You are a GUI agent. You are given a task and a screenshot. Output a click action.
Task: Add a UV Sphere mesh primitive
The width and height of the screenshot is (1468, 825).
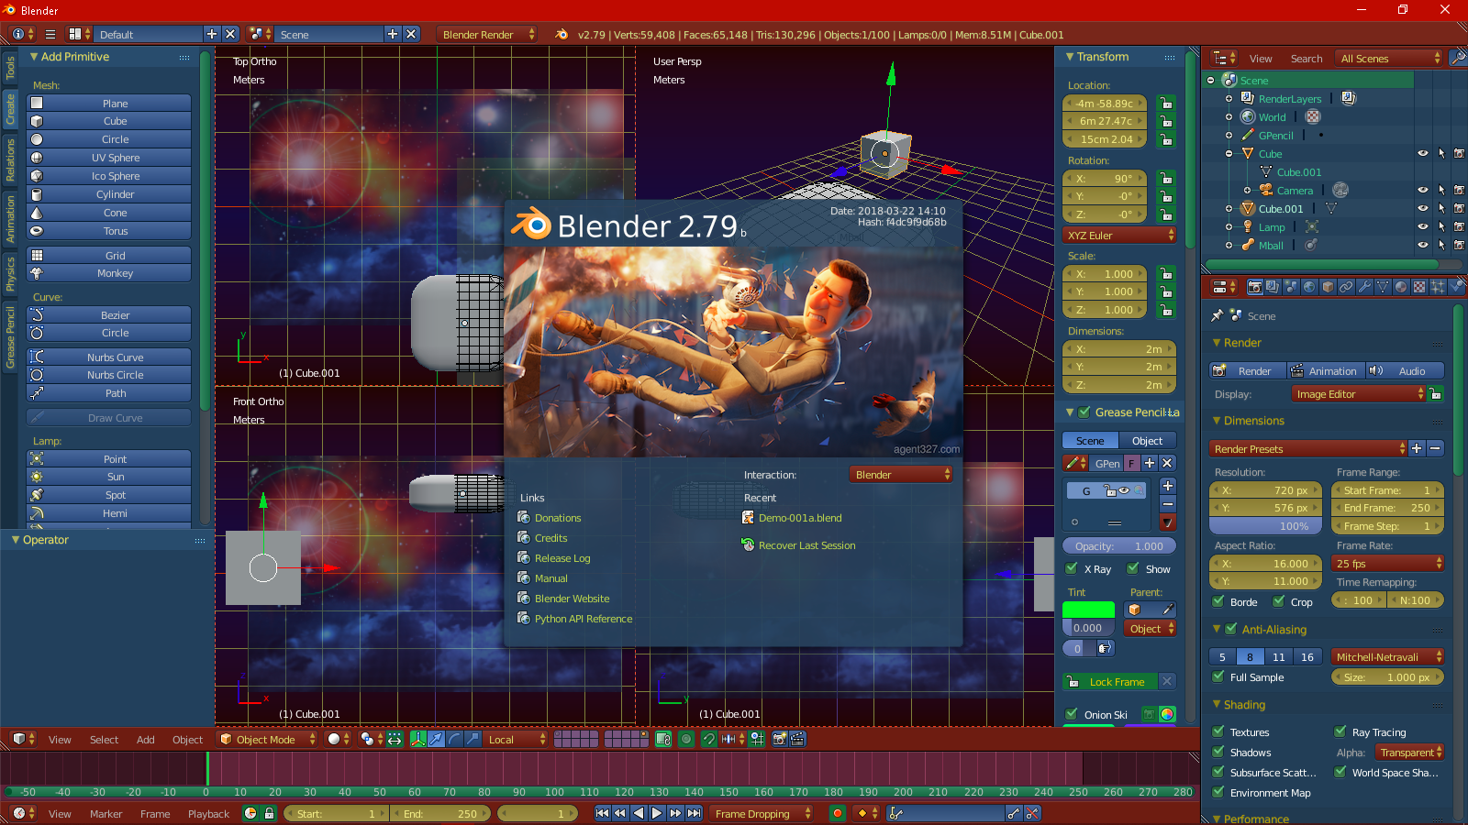coord(109,158)
